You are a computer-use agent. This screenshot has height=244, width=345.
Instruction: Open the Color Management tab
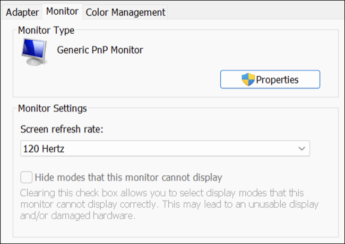pyautogui.click(x=125, y=12)
